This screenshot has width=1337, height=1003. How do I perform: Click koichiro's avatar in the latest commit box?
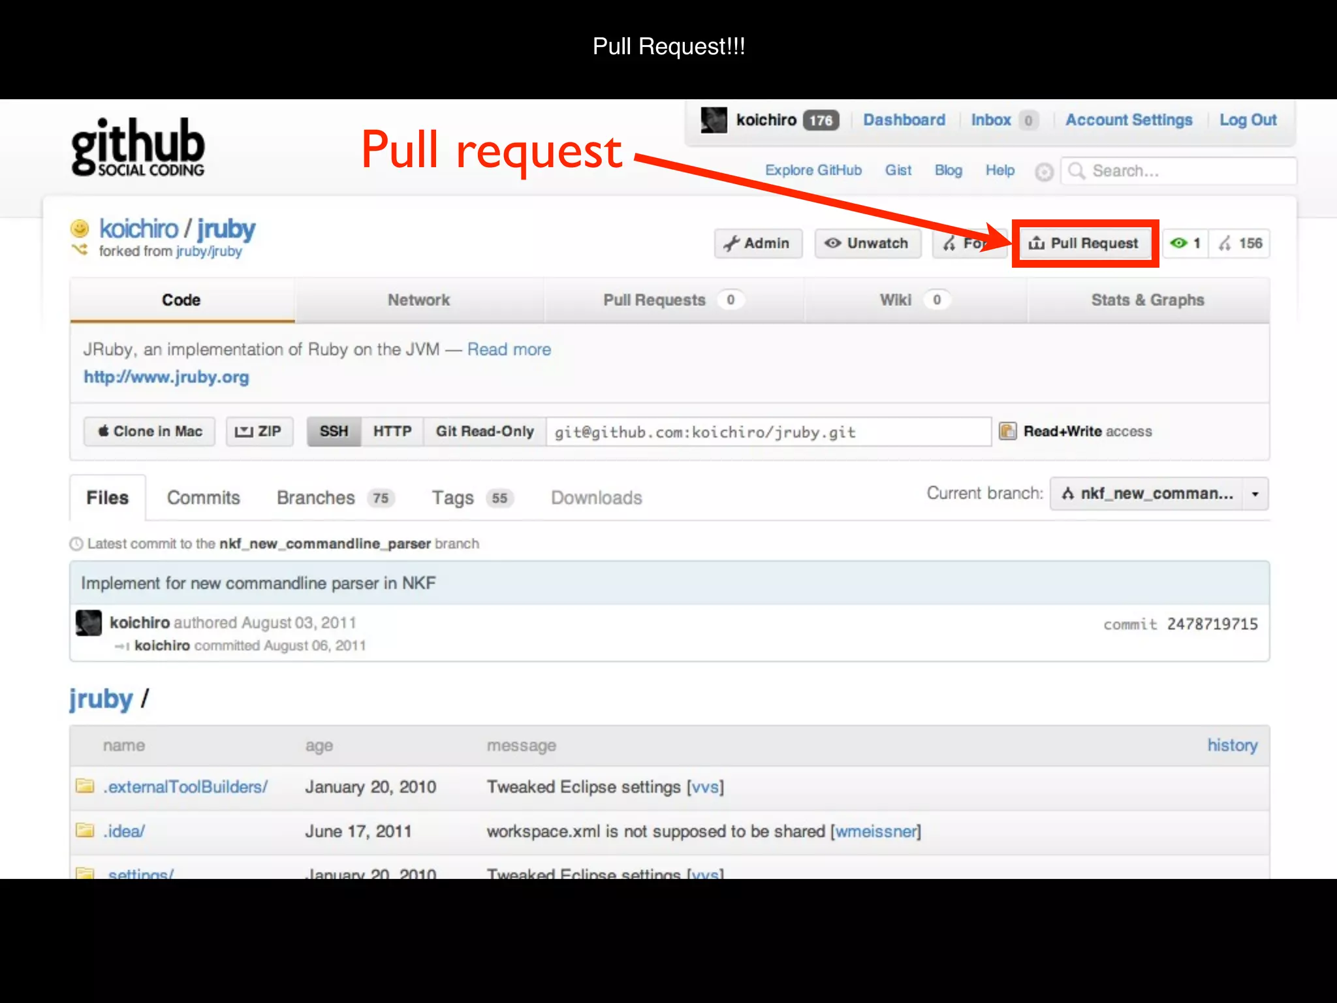tap(89, 623)
